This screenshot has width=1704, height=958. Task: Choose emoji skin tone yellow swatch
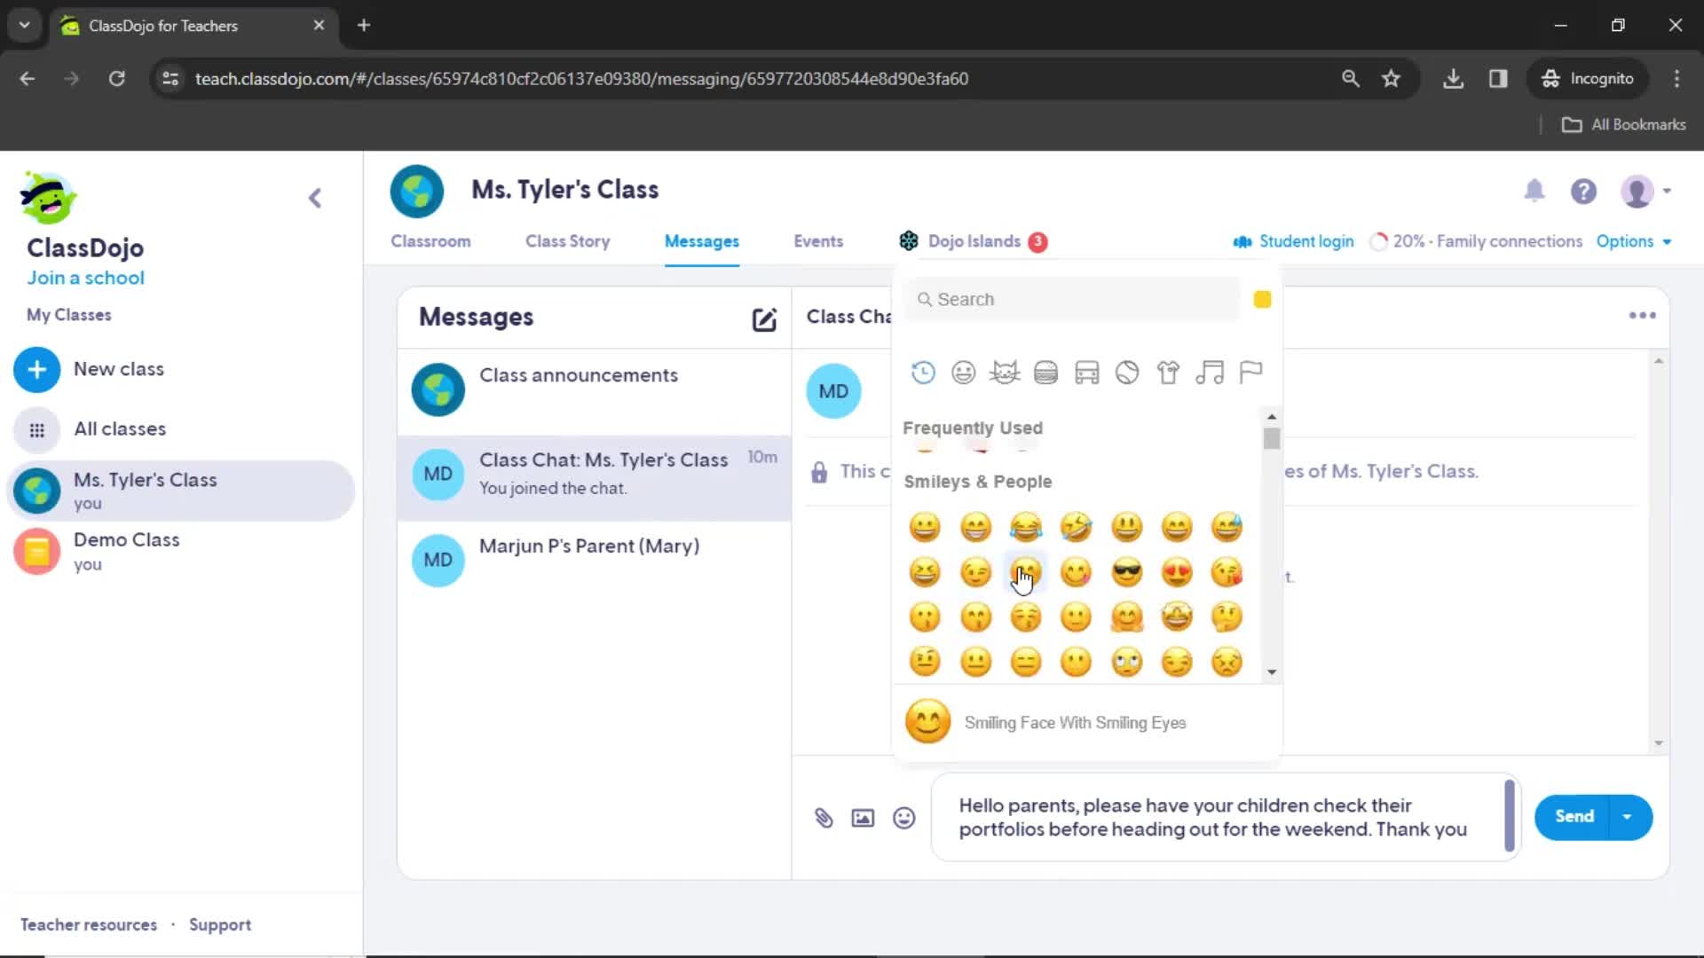(x=1262, y=300)
